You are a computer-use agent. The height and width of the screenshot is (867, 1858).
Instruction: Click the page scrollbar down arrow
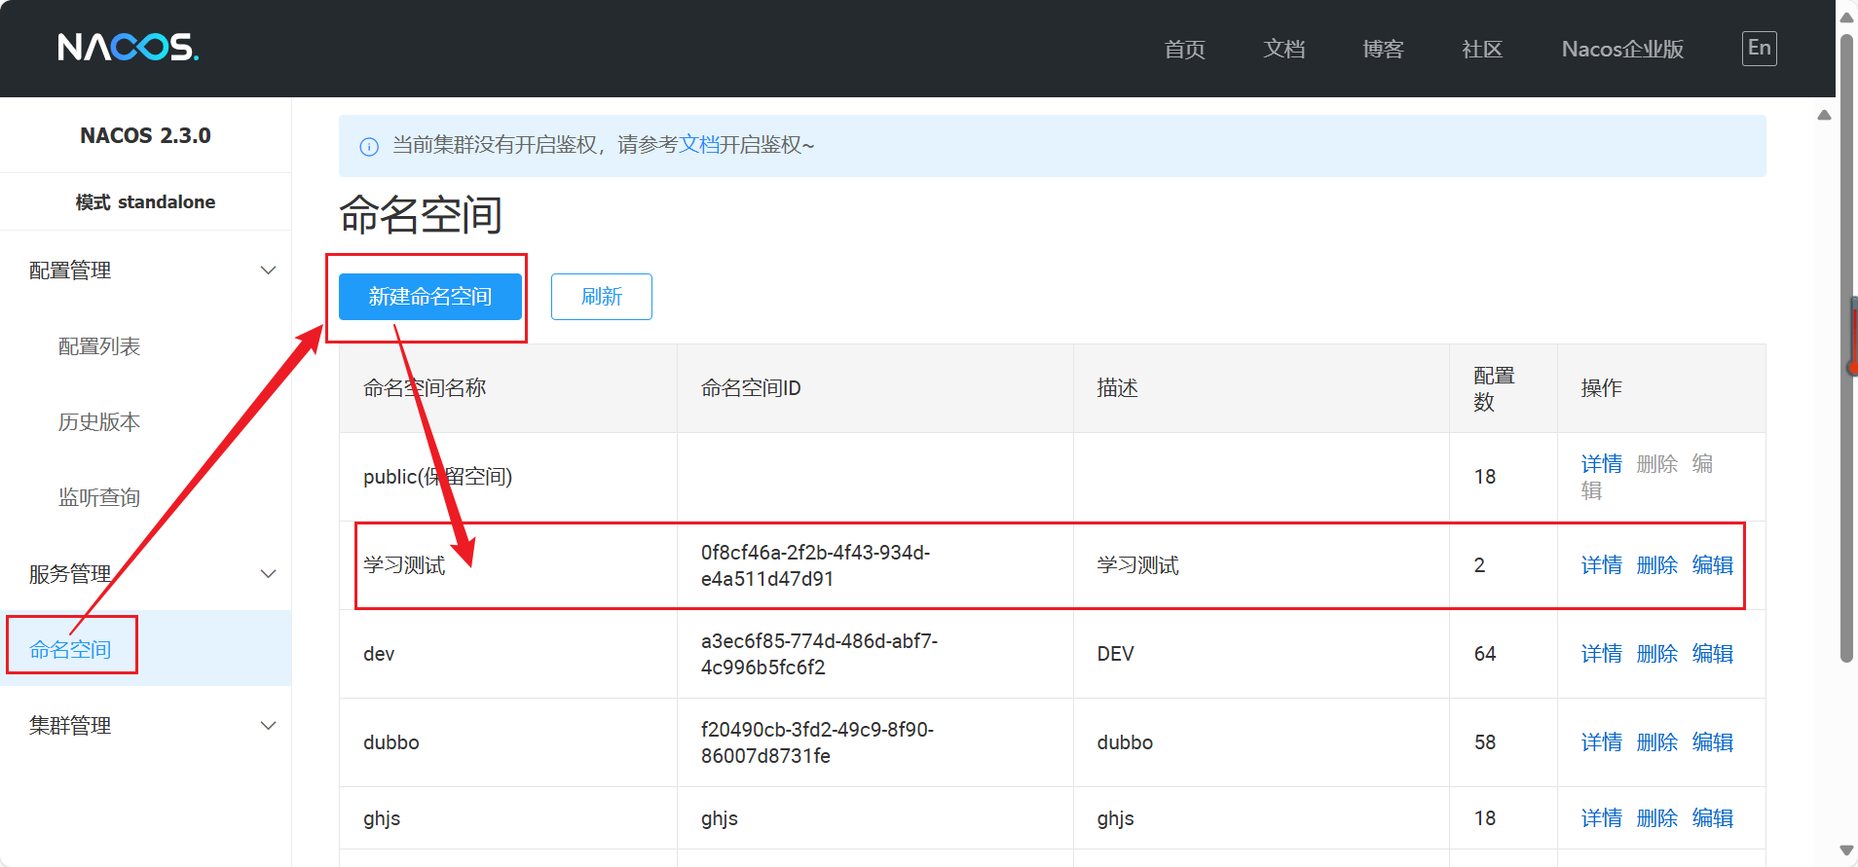(x=1846, y=851)
